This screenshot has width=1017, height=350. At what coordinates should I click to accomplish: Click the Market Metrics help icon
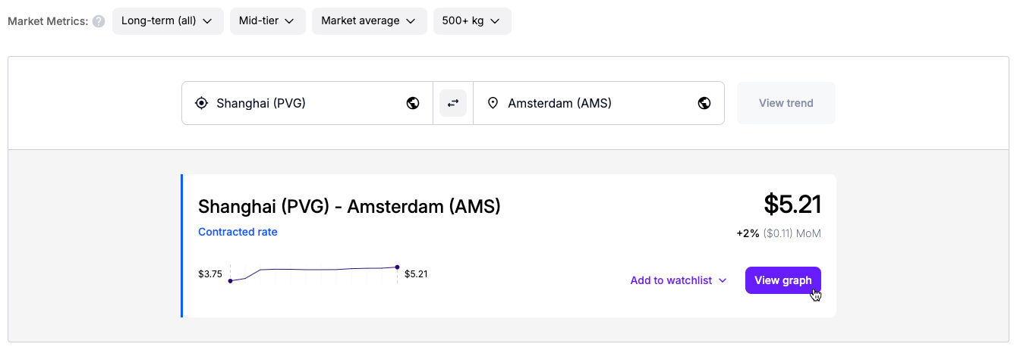[99, 21]
